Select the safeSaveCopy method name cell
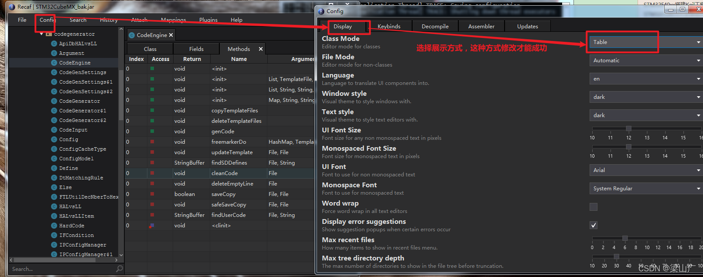Viewport: 703px width, 277px height. (x=239, y=205)
